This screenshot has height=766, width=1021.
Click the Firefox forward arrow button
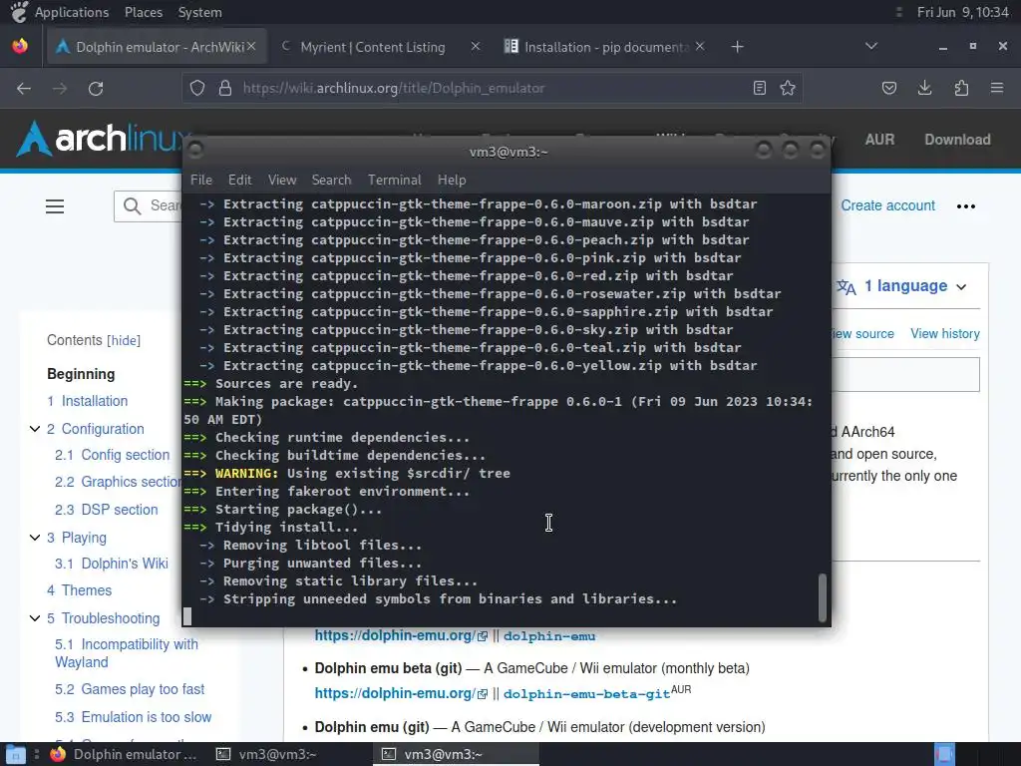point(60,88)
